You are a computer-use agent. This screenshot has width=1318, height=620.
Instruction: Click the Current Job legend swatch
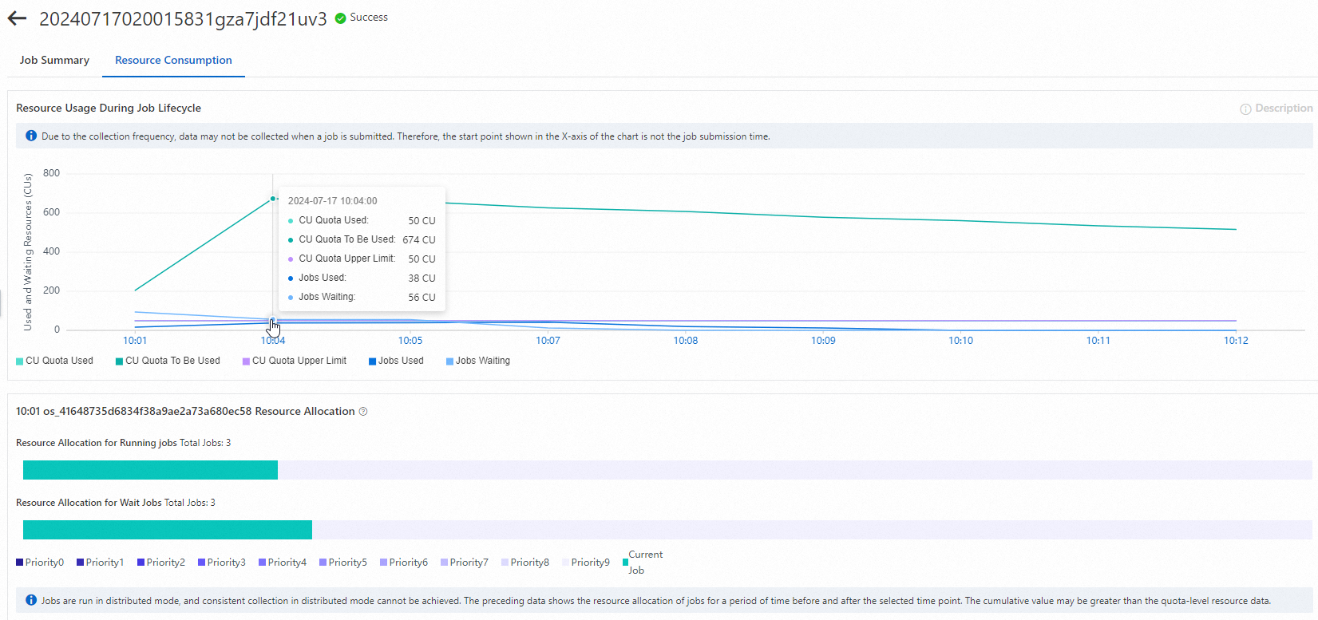(626, 562)
